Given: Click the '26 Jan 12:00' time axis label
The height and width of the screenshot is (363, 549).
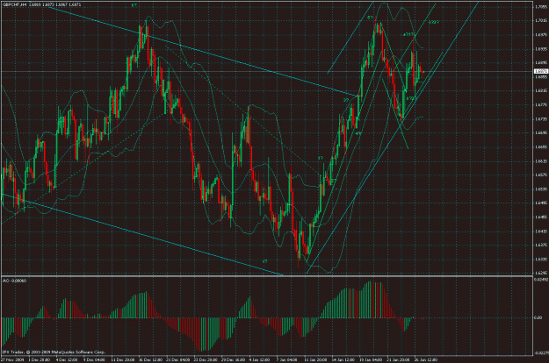Looking at the screenshot, I should point(426,359).
